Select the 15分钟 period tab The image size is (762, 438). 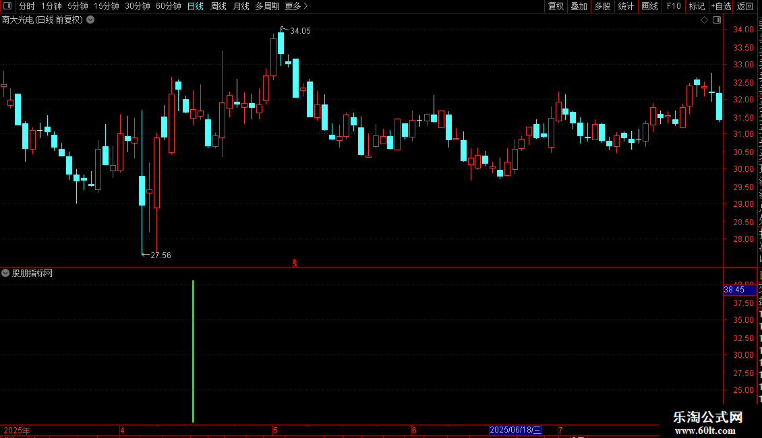(107, 6)
